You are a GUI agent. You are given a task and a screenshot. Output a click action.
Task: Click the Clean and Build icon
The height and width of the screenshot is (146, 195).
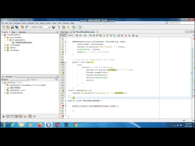(64, 27)
